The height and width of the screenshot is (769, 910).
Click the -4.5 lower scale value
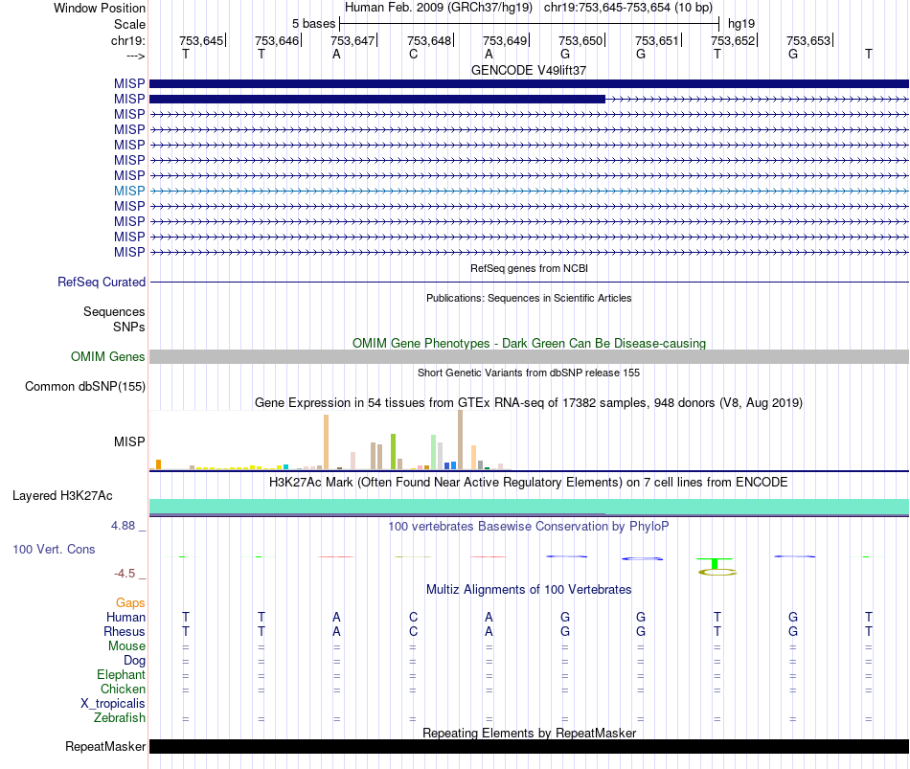click(x=125, y=574)
